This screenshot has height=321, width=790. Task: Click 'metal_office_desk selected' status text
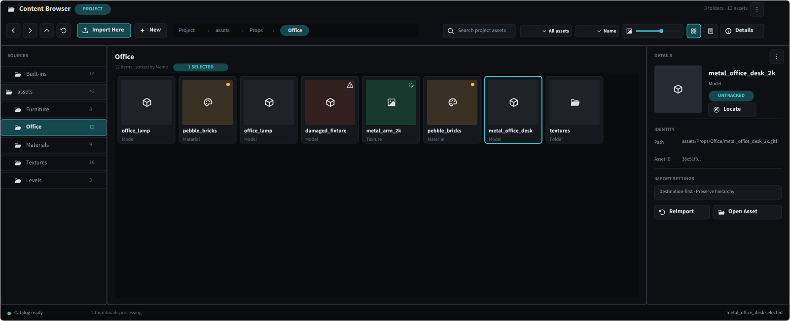[754, 313]
